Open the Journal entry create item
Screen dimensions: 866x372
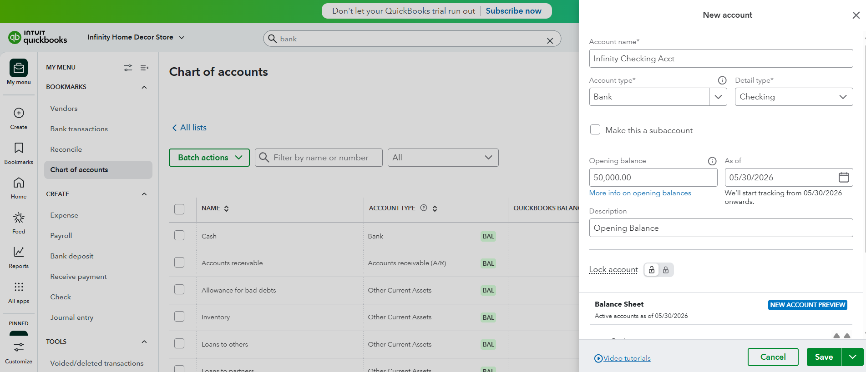[72, 317]
